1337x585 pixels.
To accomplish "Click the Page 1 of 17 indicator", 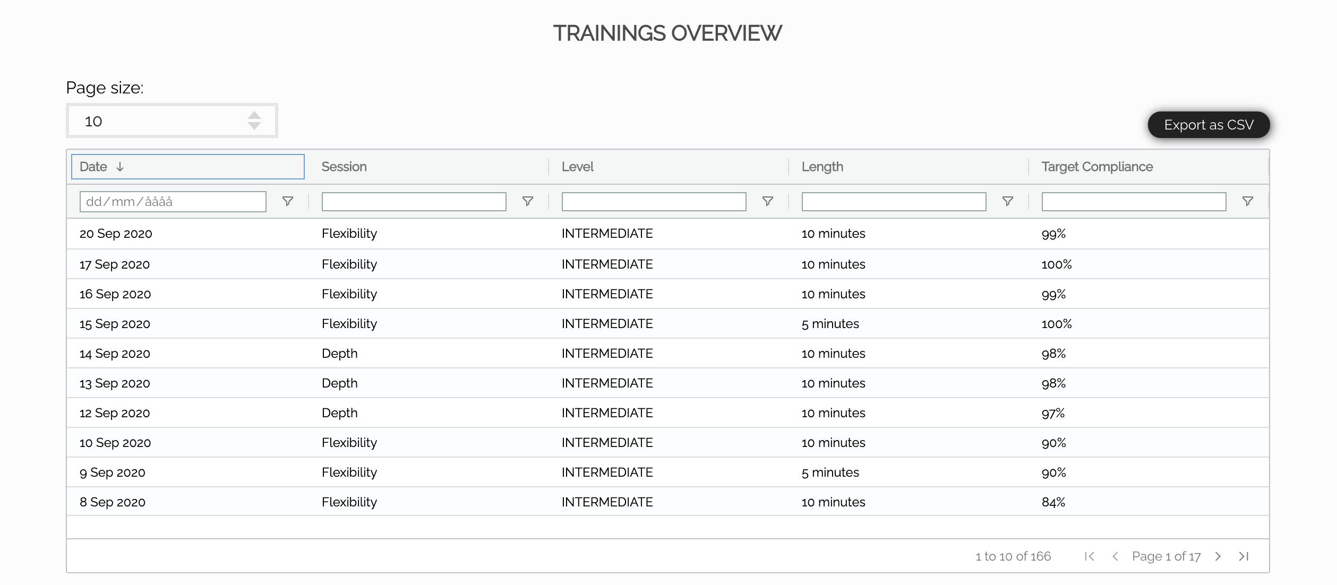I will pos(1167,556).
